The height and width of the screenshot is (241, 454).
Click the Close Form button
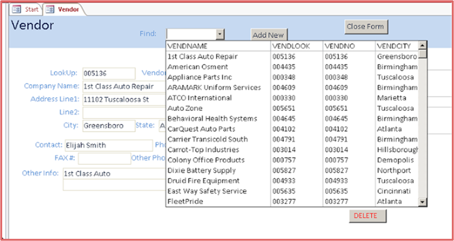(x=366, y=27)
